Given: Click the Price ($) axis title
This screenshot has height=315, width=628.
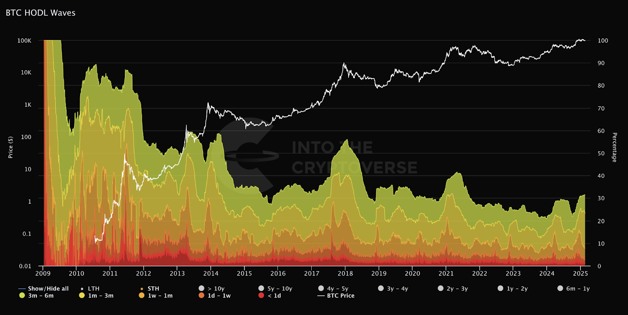Looking at the screenshot, I should coord(11,147).
